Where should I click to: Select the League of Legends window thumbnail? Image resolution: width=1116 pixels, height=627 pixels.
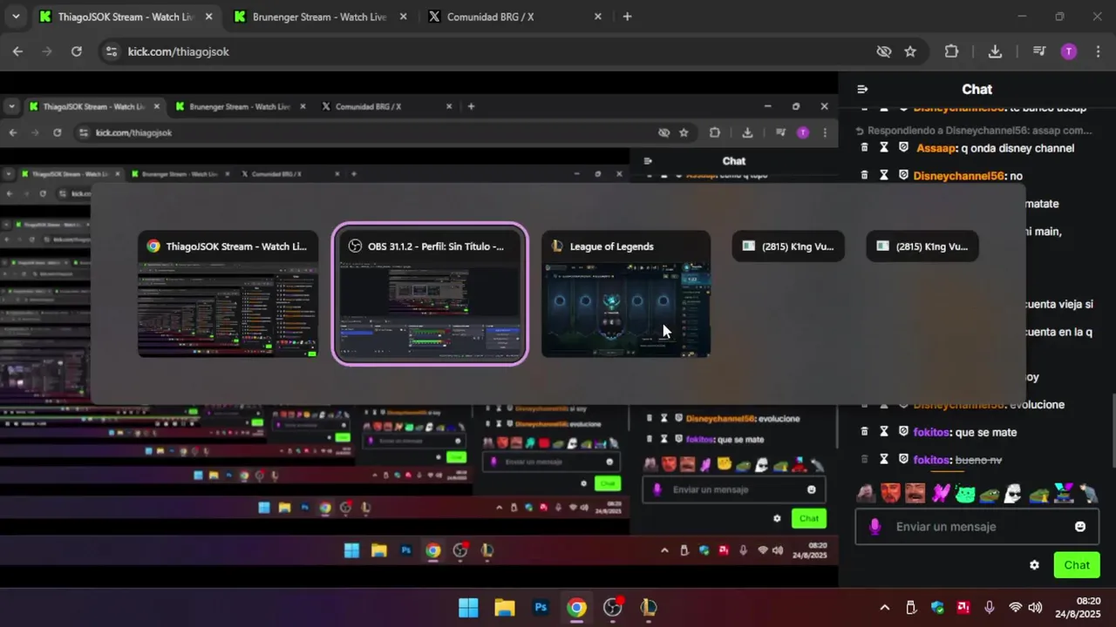tap(626, 294)
